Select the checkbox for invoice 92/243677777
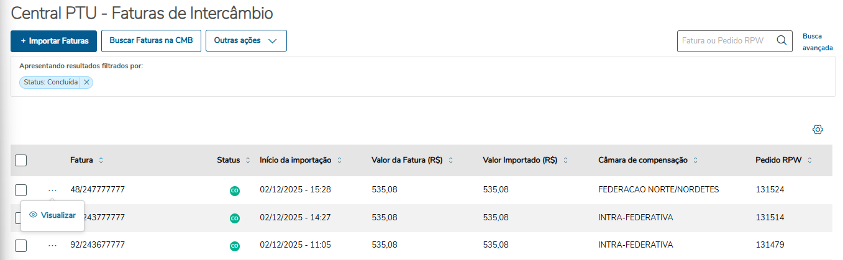The image size is (843, 260). click(x=21, y=245)
